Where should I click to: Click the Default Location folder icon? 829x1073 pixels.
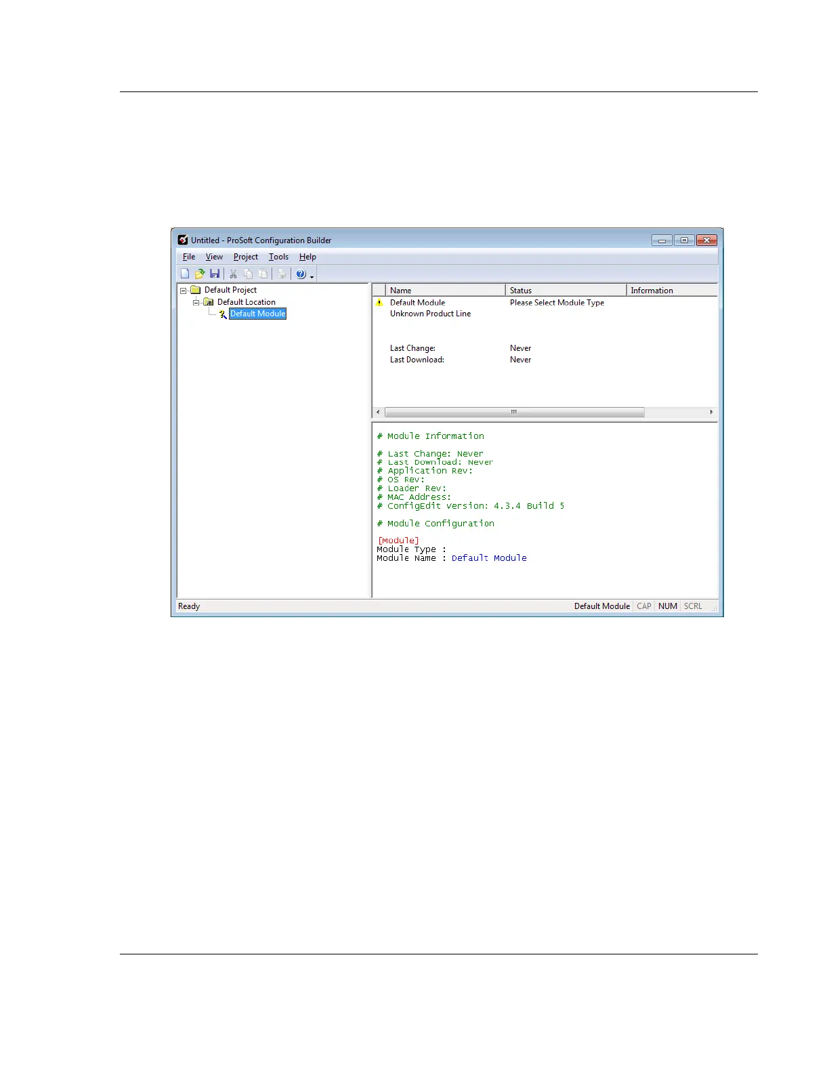click(x=209, y=302)
